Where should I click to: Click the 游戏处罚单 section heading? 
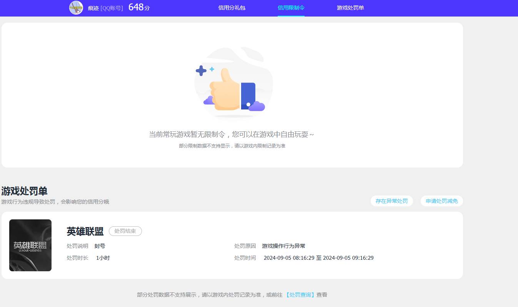pyautogui.click(x=24, y=191)
